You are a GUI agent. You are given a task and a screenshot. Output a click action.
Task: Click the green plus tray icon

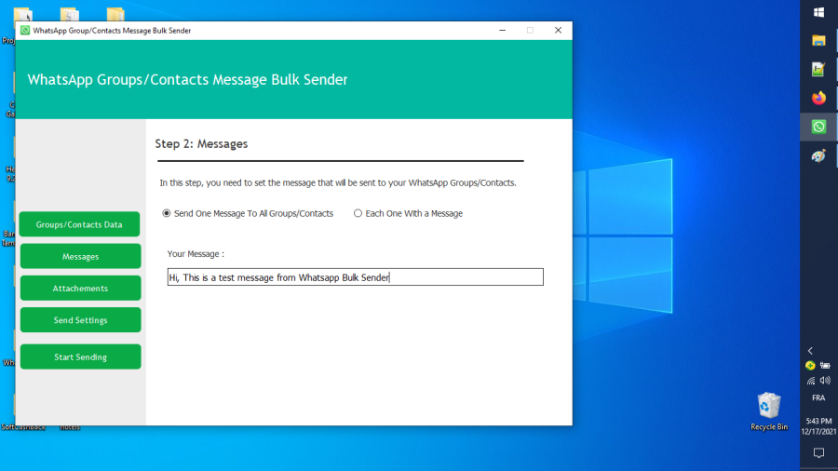tap(810, 366)
